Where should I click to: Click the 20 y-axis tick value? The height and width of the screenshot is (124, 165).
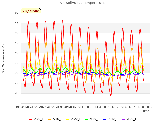coord(16,93)
